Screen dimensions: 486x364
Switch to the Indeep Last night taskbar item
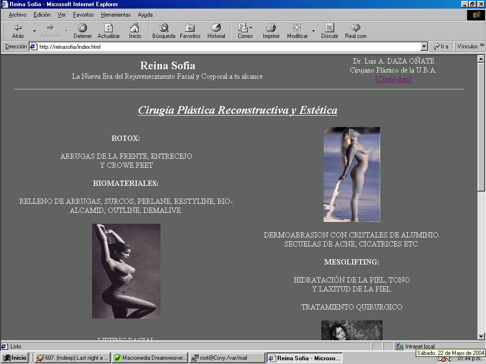pos(72,358)
